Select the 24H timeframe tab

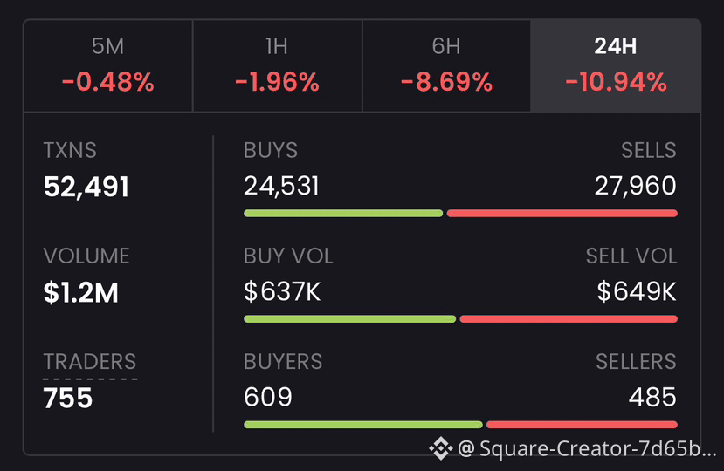616,65
